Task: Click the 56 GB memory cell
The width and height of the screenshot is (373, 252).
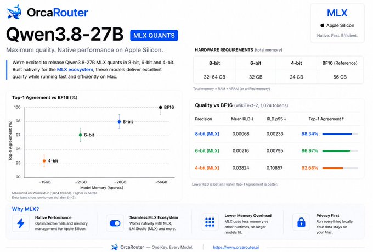Action: [340, 77]
